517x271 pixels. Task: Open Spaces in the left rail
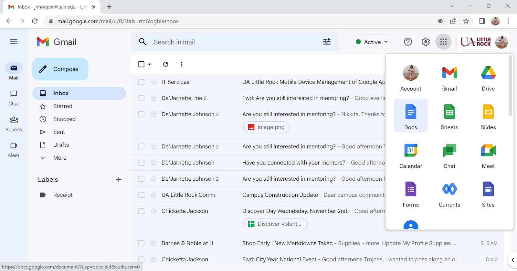click(x=14, y=124)
